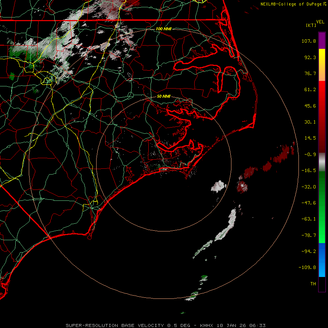The height and width of the screenshot is (328, 328).
Task: Click the 92.3 scale value
Action: pos(310,57)
